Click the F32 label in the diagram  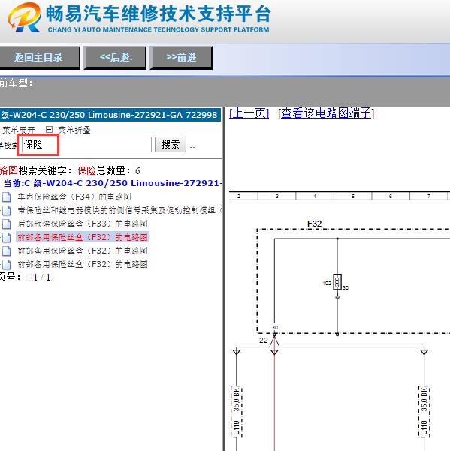click(x=314, y=224)
